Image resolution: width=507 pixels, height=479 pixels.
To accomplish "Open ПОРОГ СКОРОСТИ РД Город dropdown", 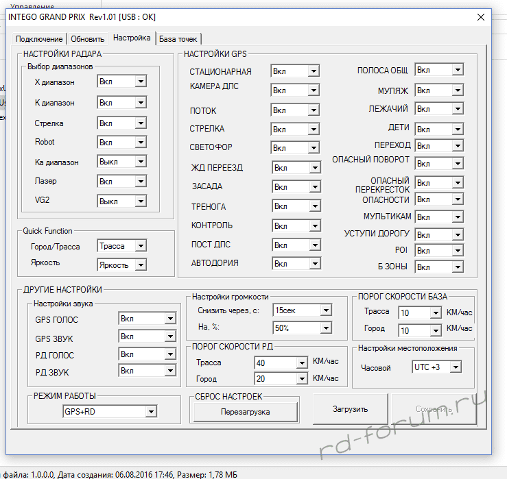I will click(x=281, y=378).
